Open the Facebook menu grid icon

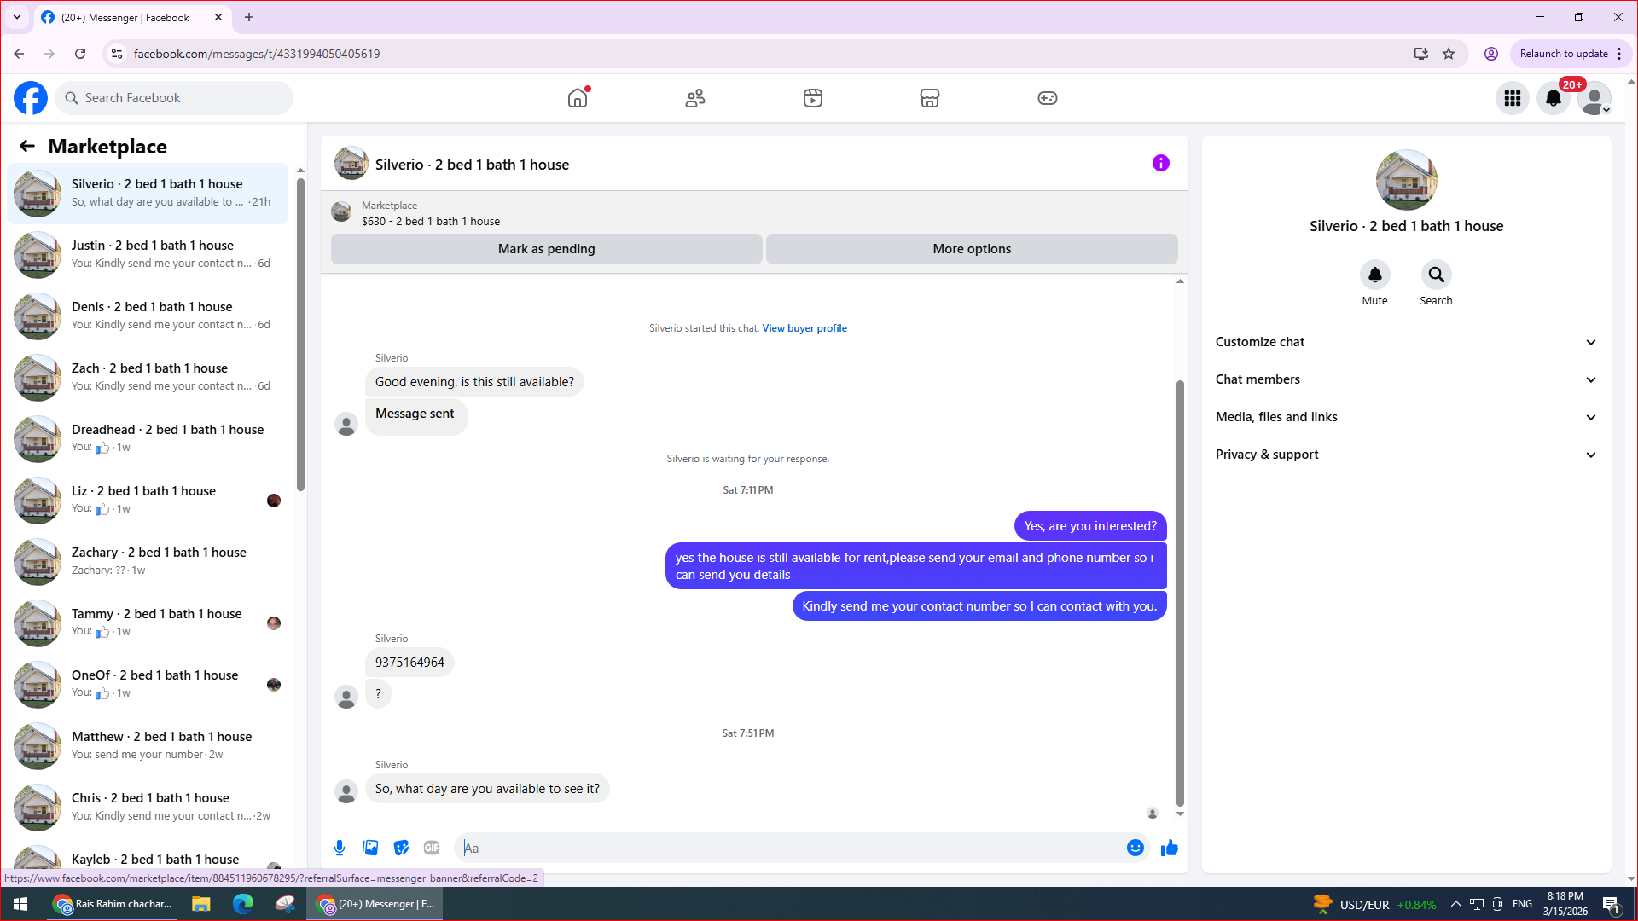[x=1513, y=98]
